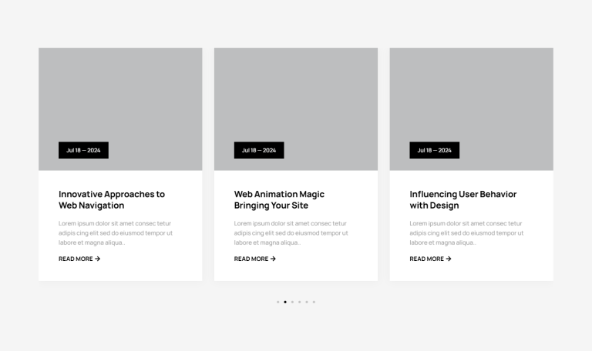Select the fifth carousel pagination dot
This screenshot has height=351, width=592.
[x=307, y=302]
